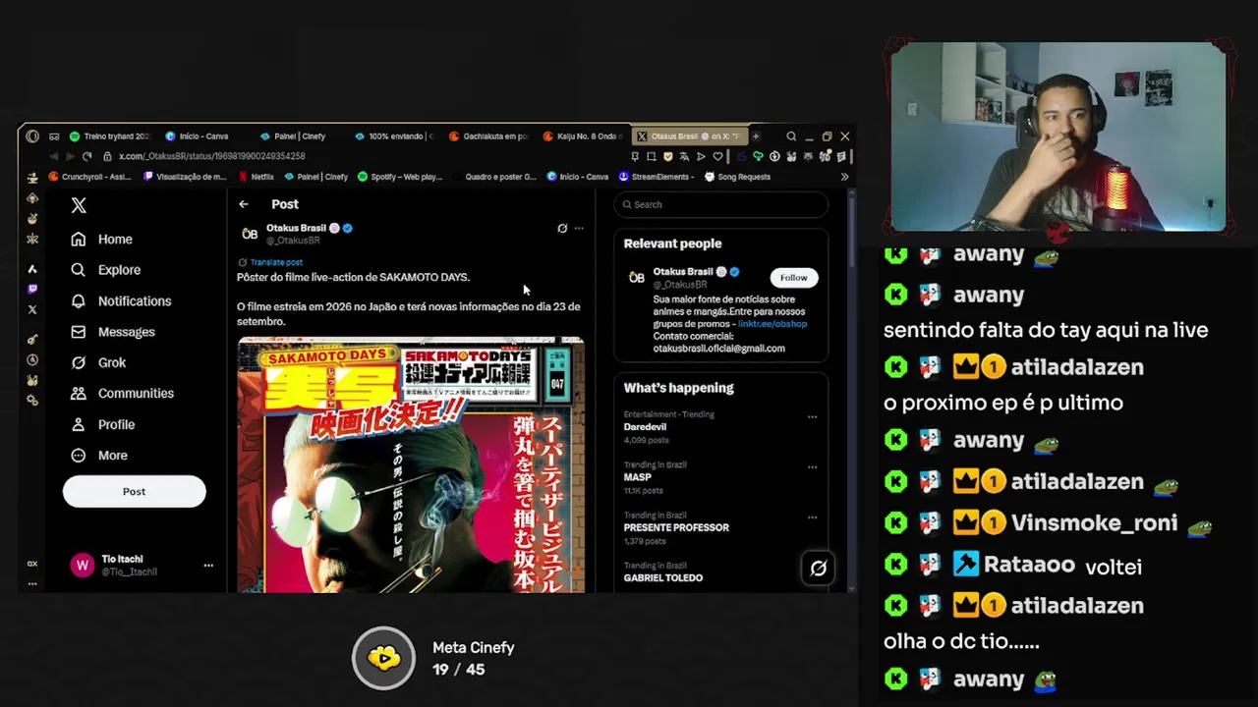Image resolution: width=1258 pixels, height=707 pixels.
Task: Click the snapshot icon in the address bar
Action: [651, 156]
